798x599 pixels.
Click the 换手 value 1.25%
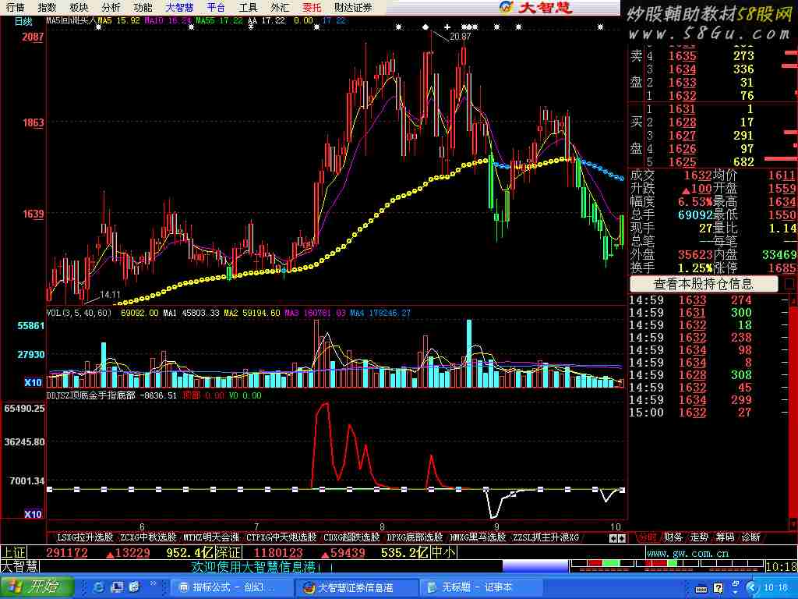coord(694,268)
